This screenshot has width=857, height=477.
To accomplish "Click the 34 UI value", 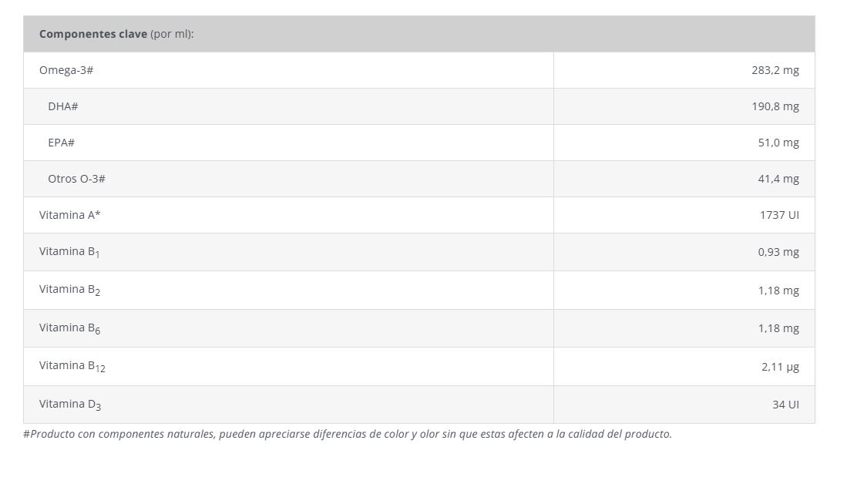I will click(x=785, y=405).
